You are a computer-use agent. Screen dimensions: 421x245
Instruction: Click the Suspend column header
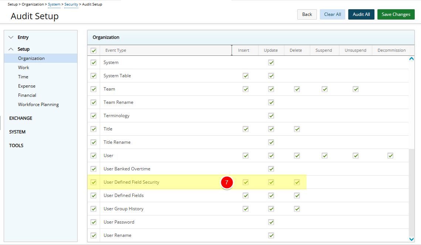[x=324, y=50]
